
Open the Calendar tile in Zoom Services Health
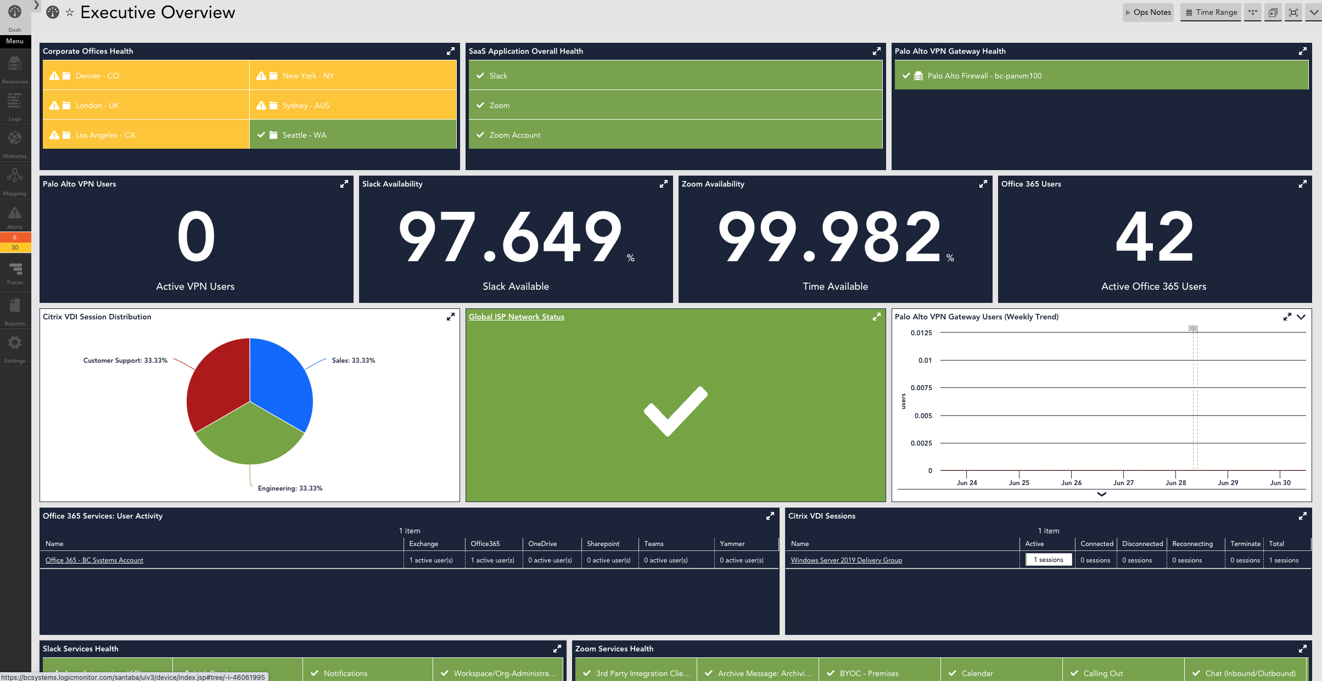pos(1001,671)
